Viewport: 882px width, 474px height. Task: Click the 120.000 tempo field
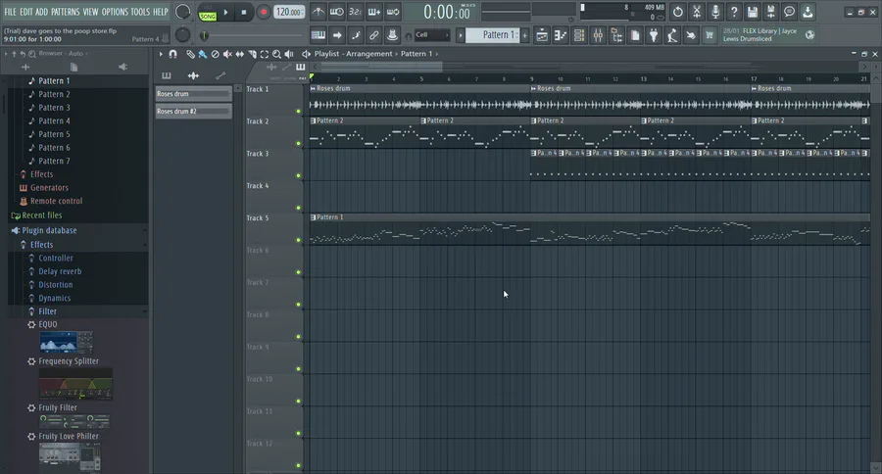click(289, 12)
